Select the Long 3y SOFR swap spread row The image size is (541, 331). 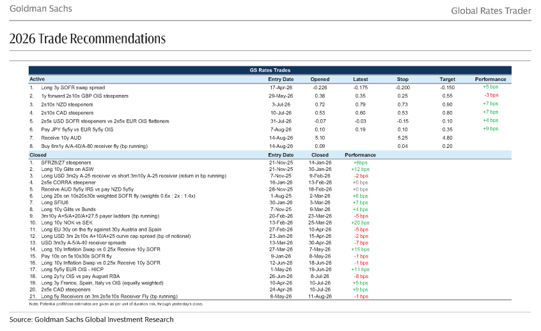pyautogui.click(x=270, y=88)
